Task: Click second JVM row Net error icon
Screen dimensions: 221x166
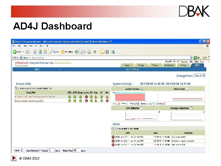Action: pos(107,101)
